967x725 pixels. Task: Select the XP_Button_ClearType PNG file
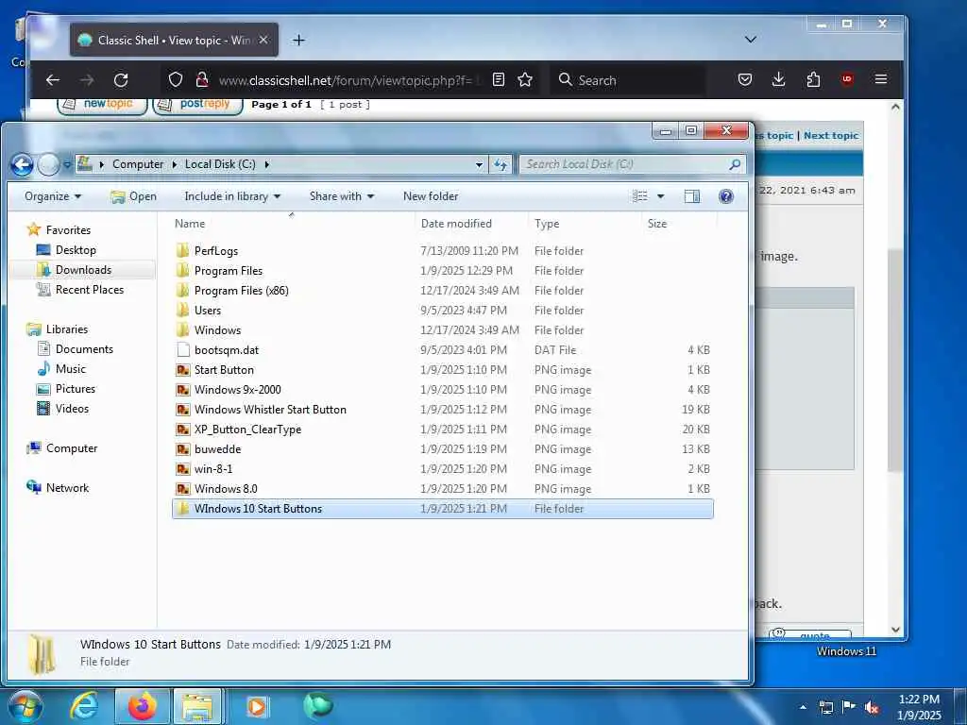[x=443, y=430]
